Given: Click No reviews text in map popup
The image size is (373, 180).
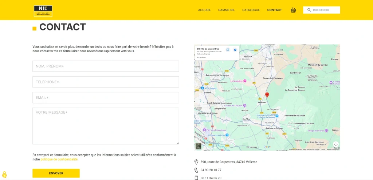Looking at the screenshot, I should tap(201, 57).
